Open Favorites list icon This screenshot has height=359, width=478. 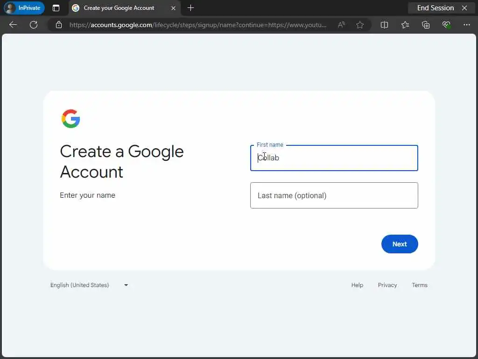[x=405, y=25]
